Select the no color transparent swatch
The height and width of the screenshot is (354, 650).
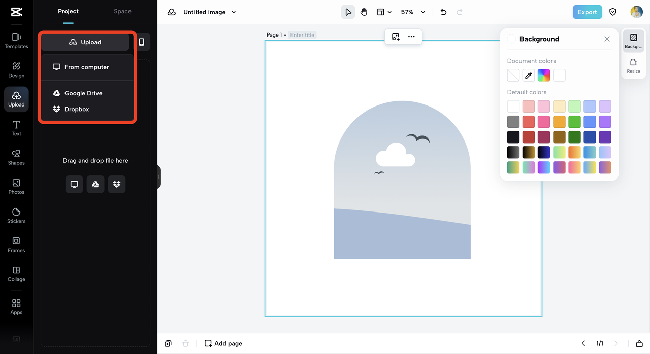[513, 76]
